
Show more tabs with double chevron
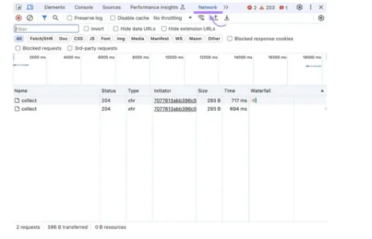[226, 7]
